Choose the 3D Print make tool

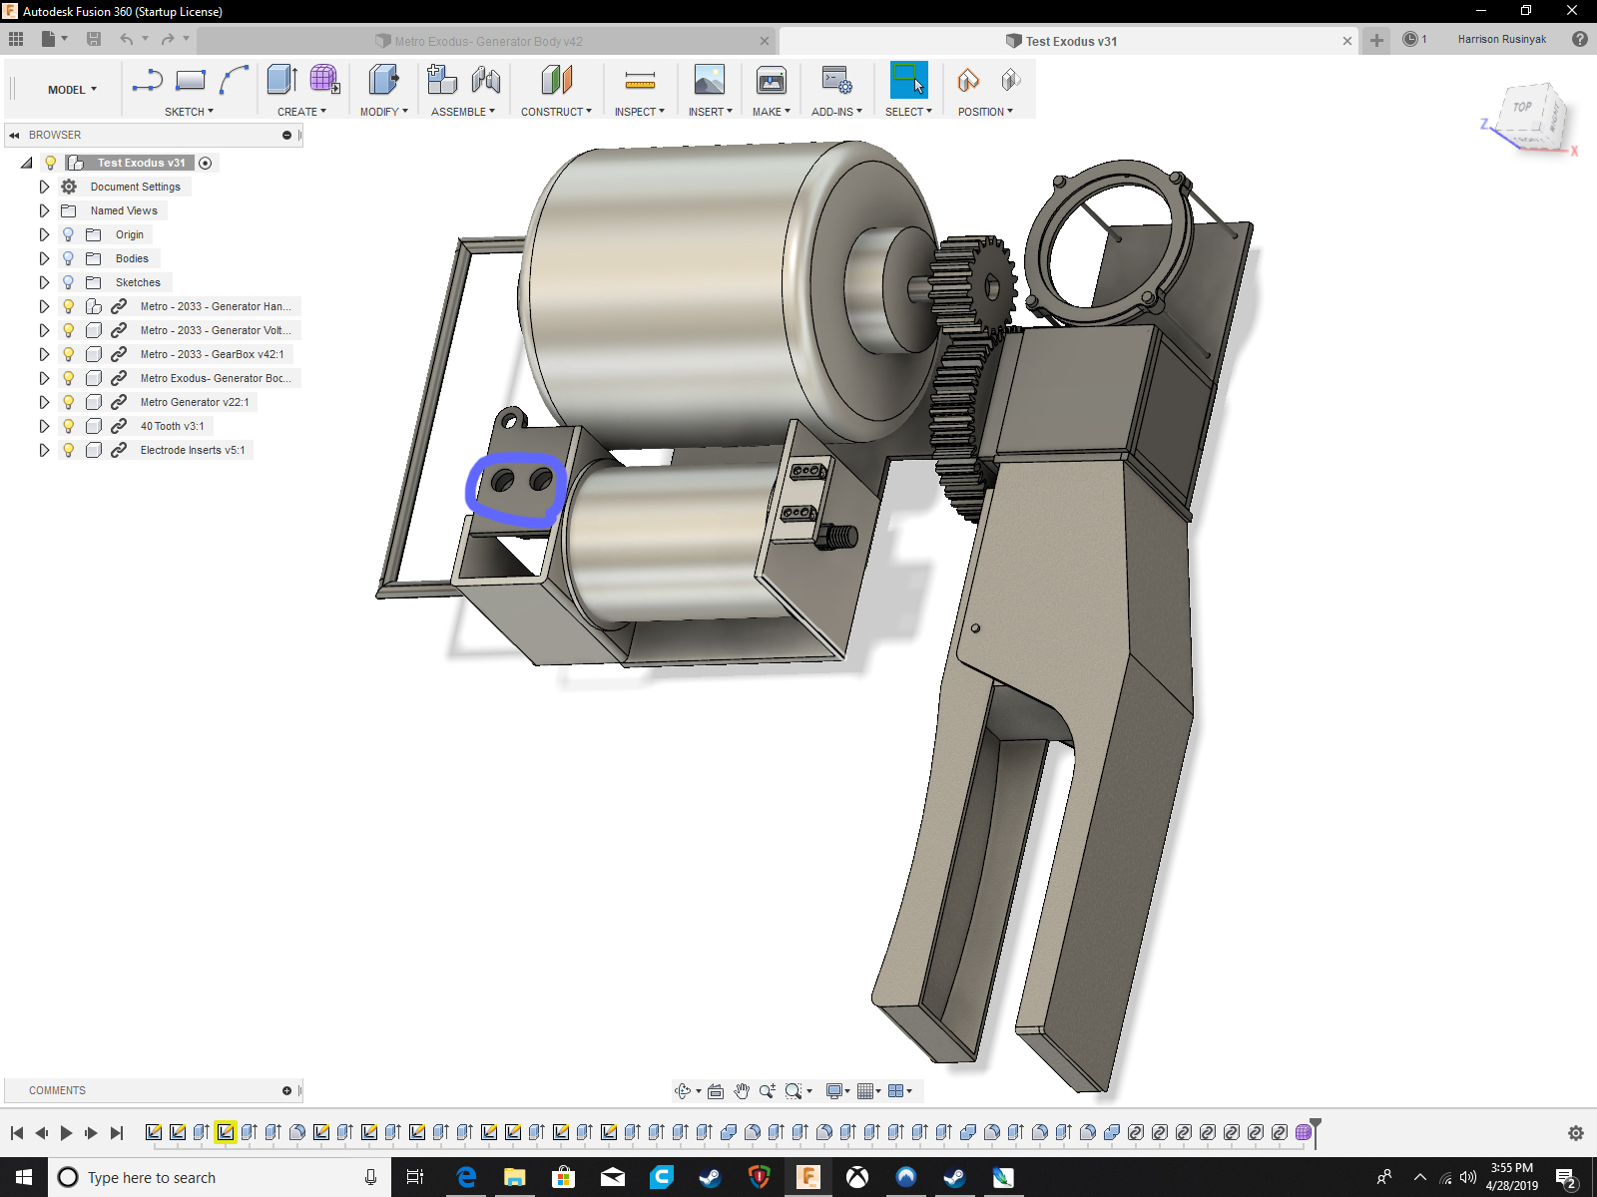[772, 80]
